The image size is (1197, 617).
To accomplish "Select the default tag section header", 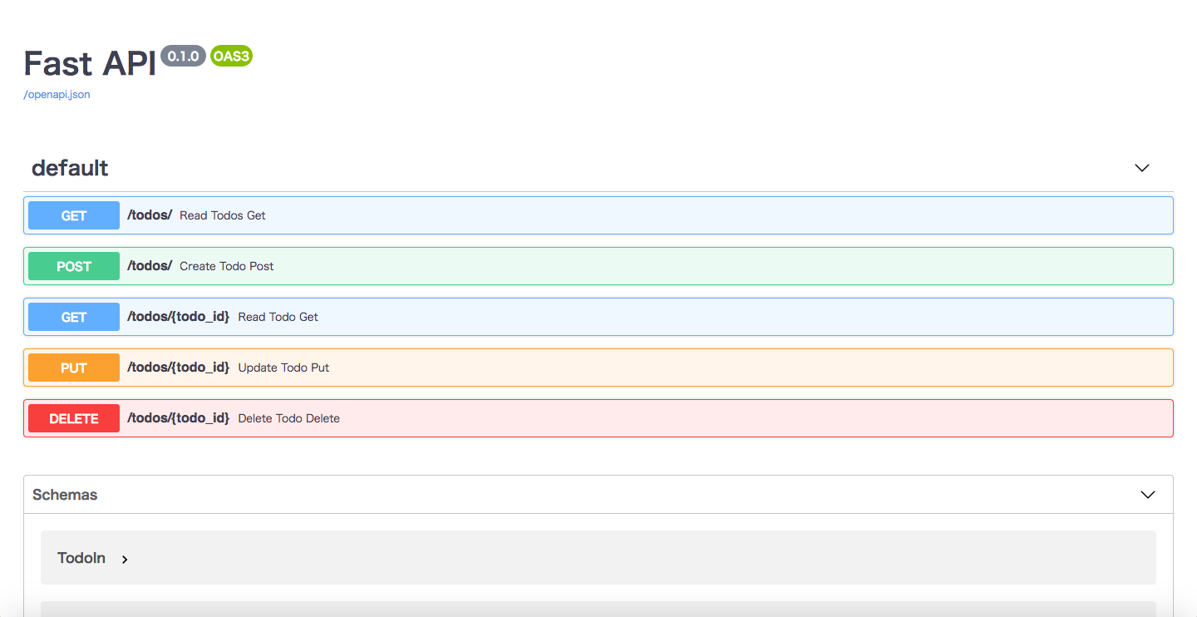I will coord(70,167).
